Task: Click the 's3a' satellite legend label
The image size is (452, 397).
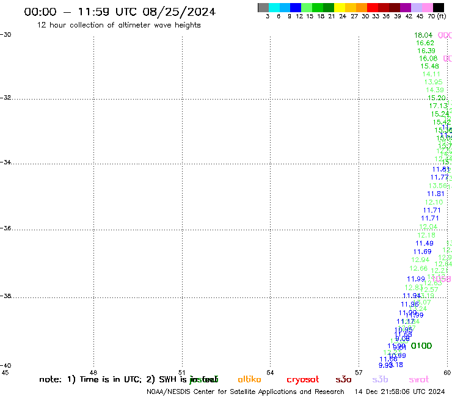Action: (x=343, y=380)
